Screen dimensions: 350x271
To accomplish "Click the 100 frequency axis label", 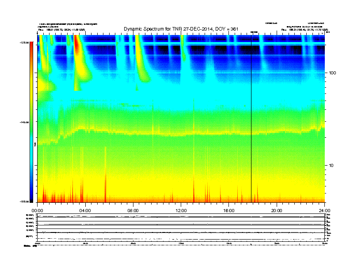I will point(332,73).
